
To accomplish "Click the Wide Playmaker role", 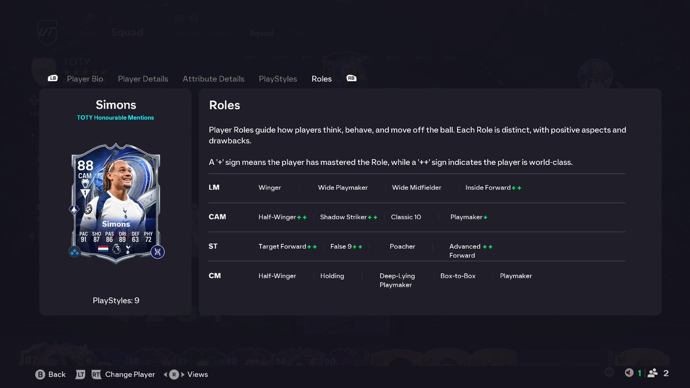I will [343, 187].
